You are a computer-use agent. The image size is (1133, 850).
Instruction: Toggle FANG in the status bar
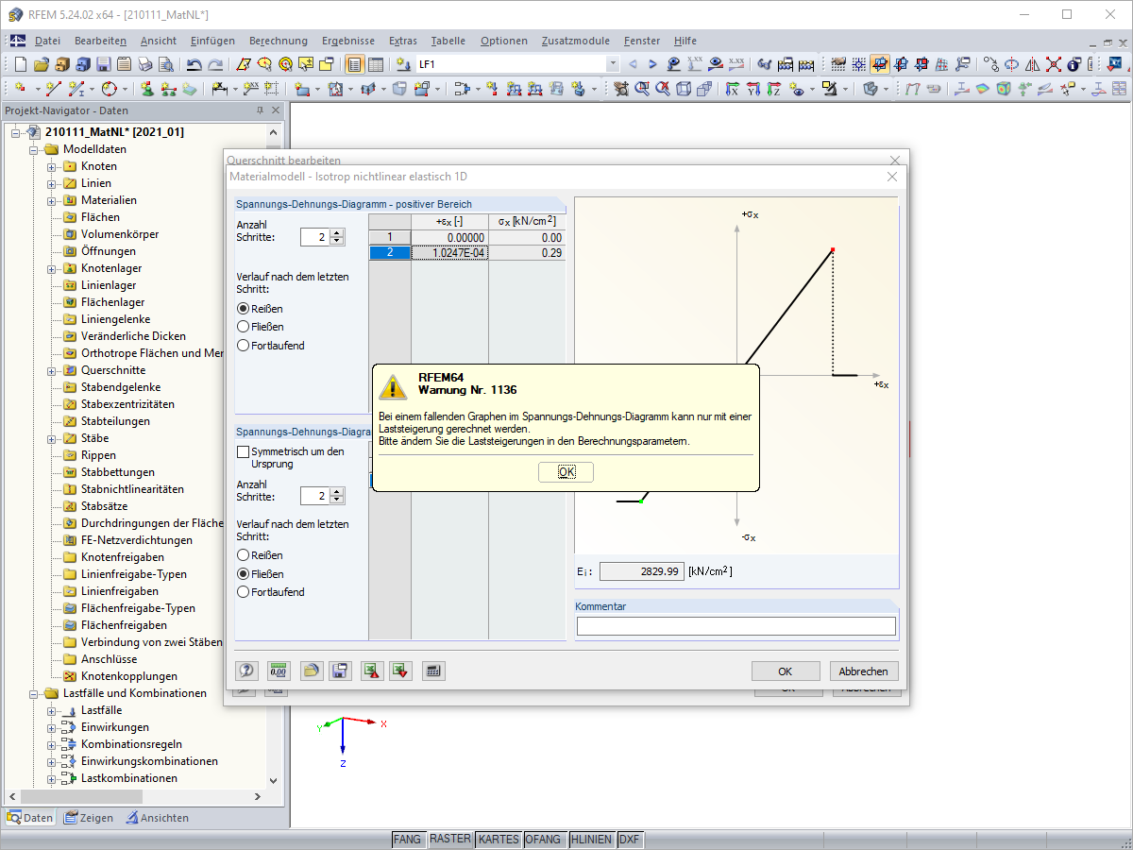click(407, 839)
